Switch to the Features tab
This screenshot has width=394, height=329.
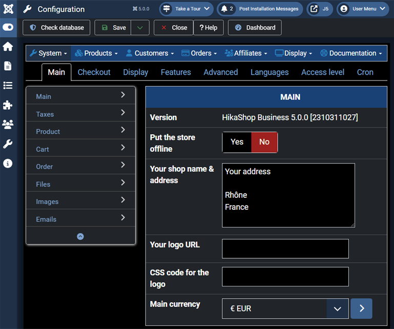coord(176,72)
